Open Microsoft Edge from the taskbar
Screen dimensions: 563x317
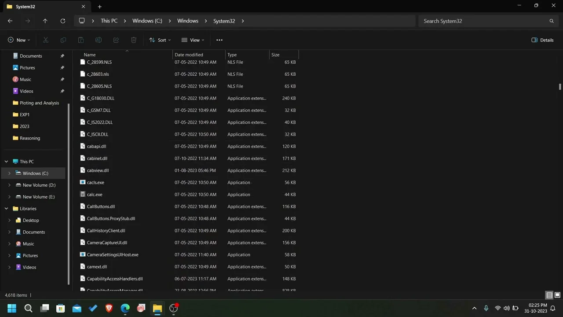pos(125,308)
